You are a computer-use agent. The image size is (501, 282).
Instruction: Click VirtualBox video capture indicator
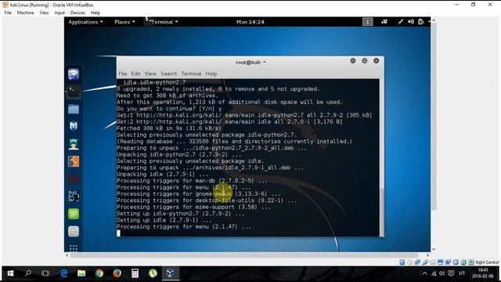(448, 262)
